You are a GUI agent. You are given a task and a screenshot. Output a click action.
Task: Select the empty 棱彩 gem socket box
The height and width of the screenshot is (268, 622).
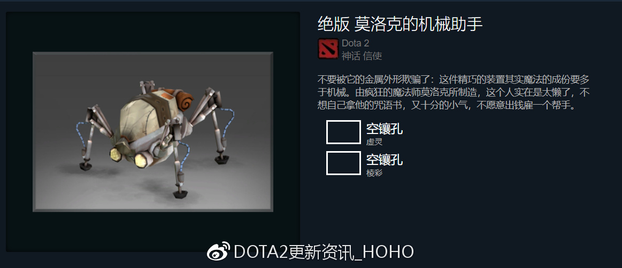coord(343,163)
